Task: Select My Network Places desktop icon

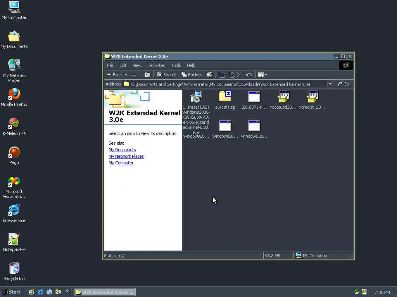Action: click(x=14, y=71)
